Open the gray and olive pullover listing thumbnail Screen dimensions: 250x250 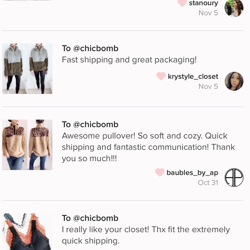click(27, 69)
